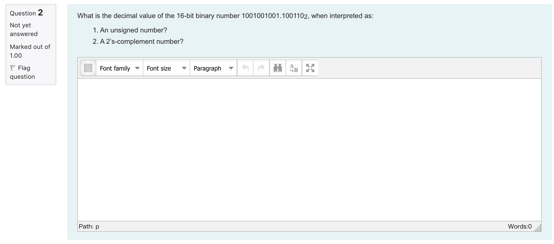This screenshot has width=554, height=244.
Task: Click the Font family chevron arrow
Action: 137,68
